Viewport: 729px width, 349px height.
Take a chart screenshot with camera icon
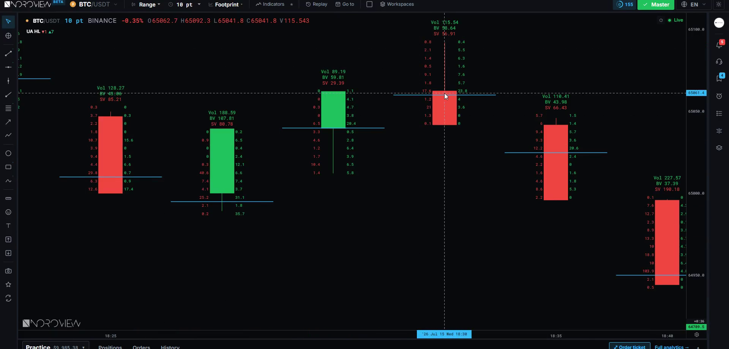pyautogui.click(x=8, y=271)
